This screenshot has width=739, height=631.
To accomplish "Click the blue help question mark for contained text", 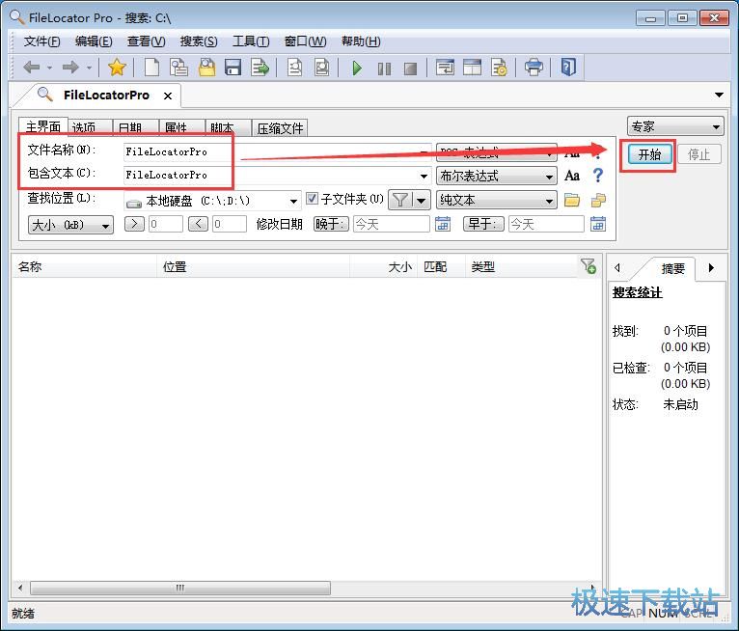I will [x=598, y=176].
